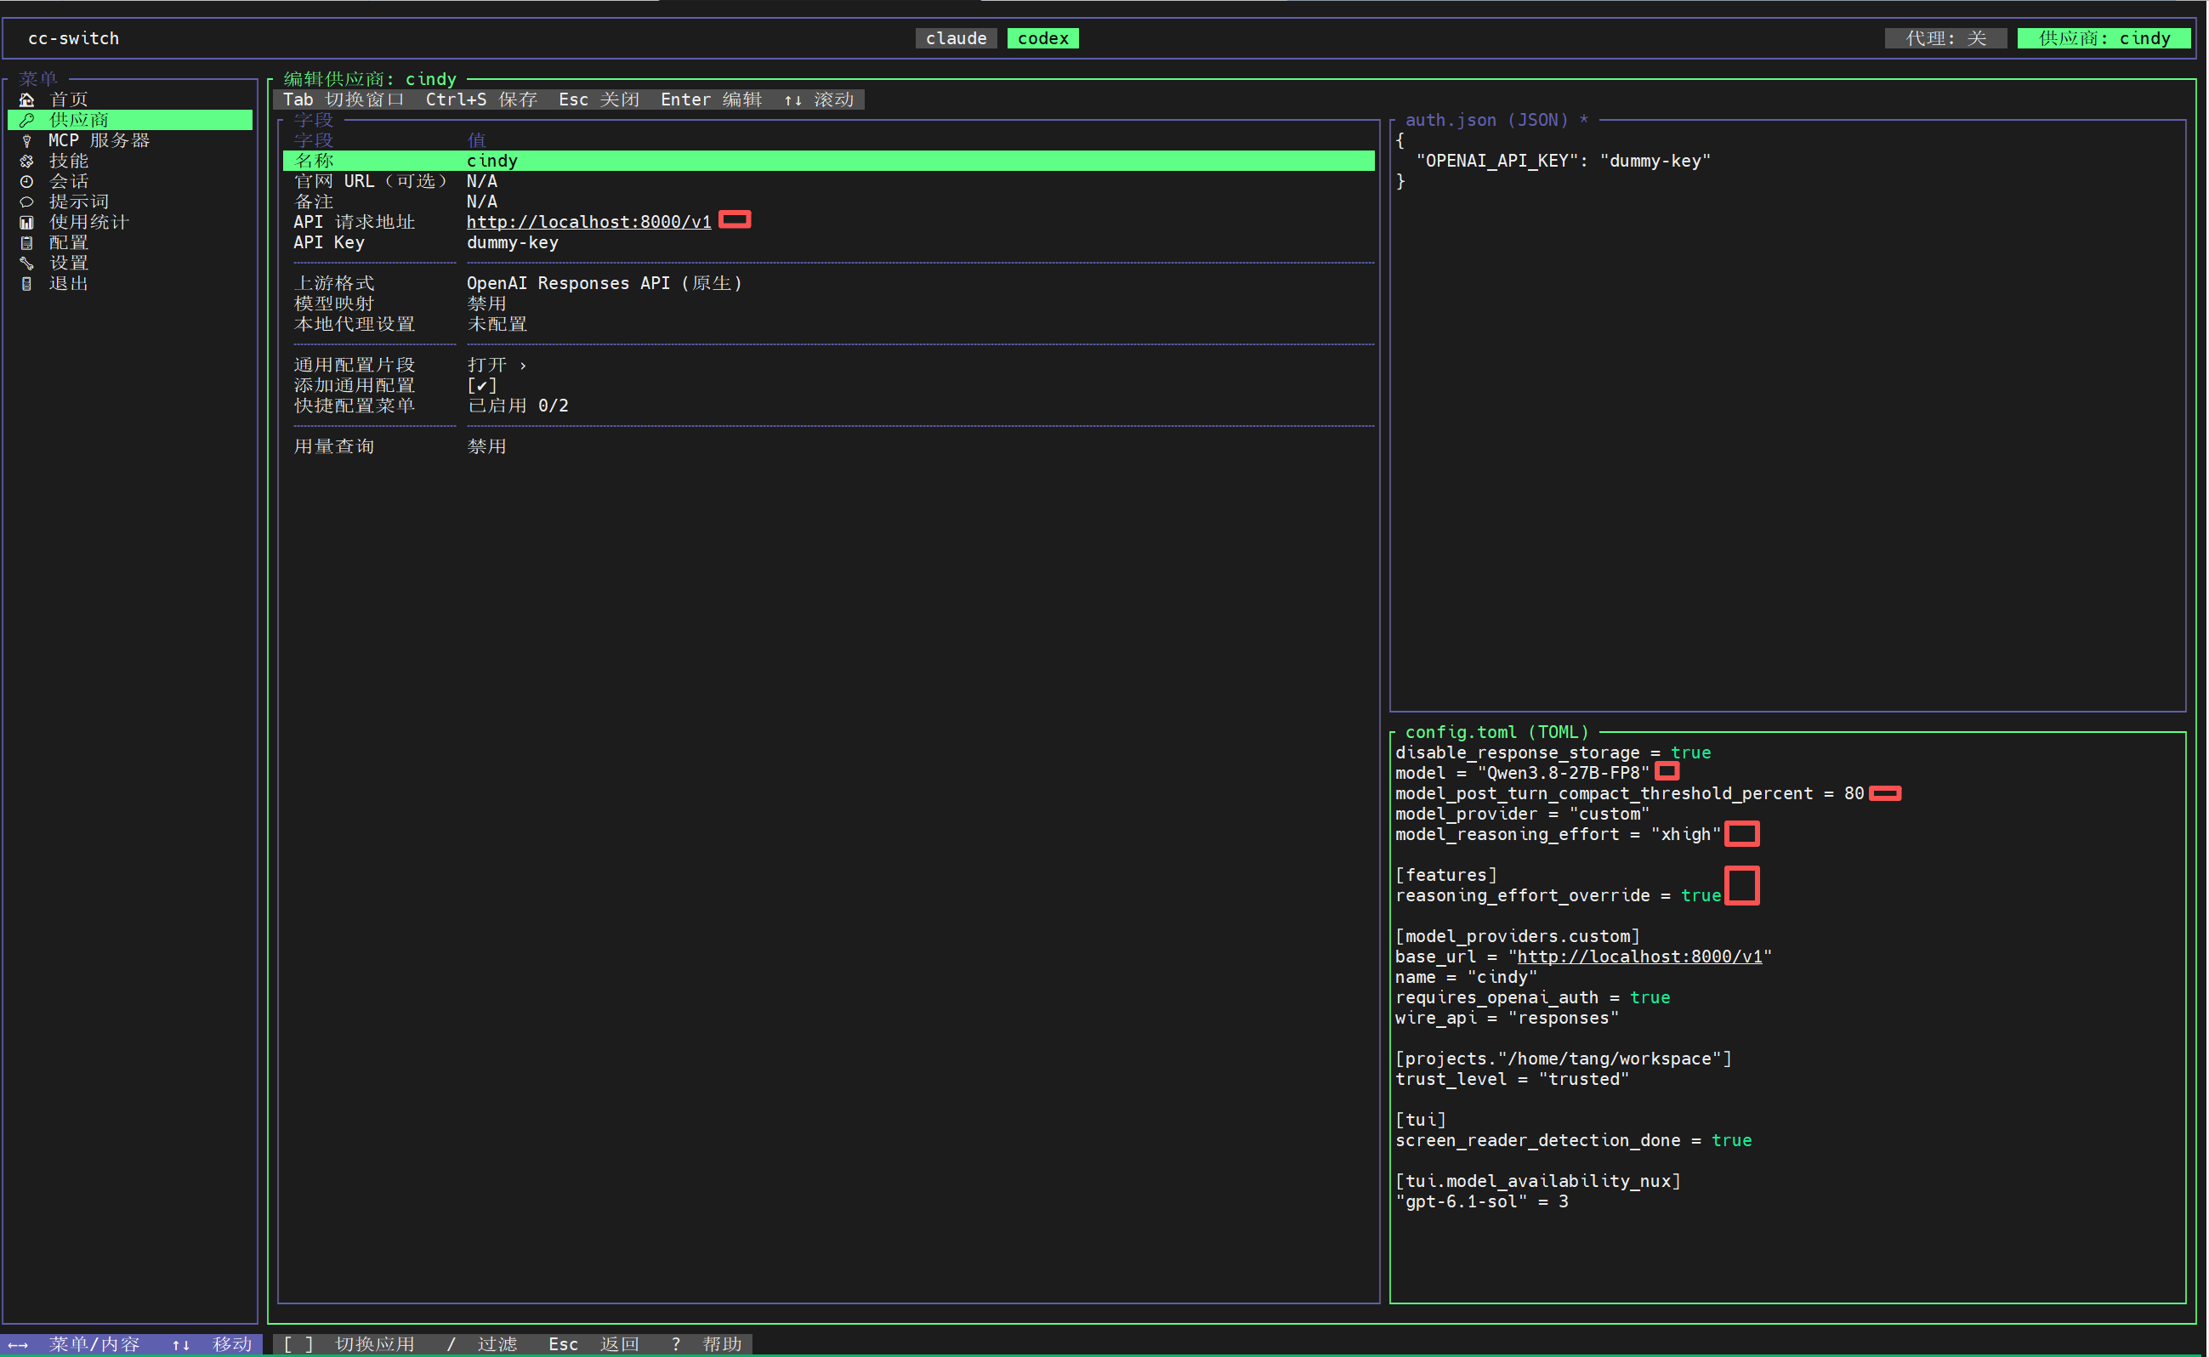Click the 技能 sidebar icon
The width and height of the screenshot is (2209, 1357).
pos(27,162)
